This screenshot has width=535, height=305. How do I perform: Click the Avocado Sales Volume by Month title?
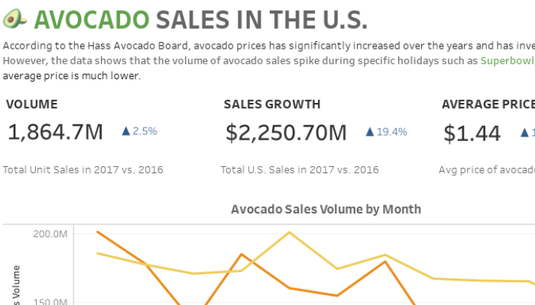(326, 209)
